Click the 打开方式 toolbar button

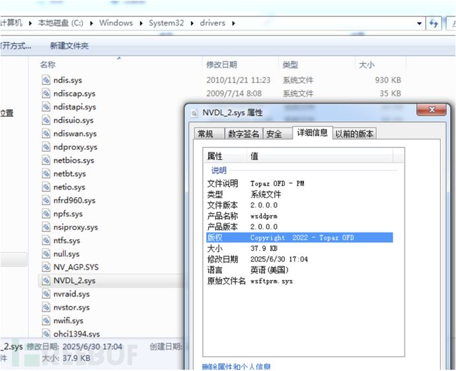point(16,46)
